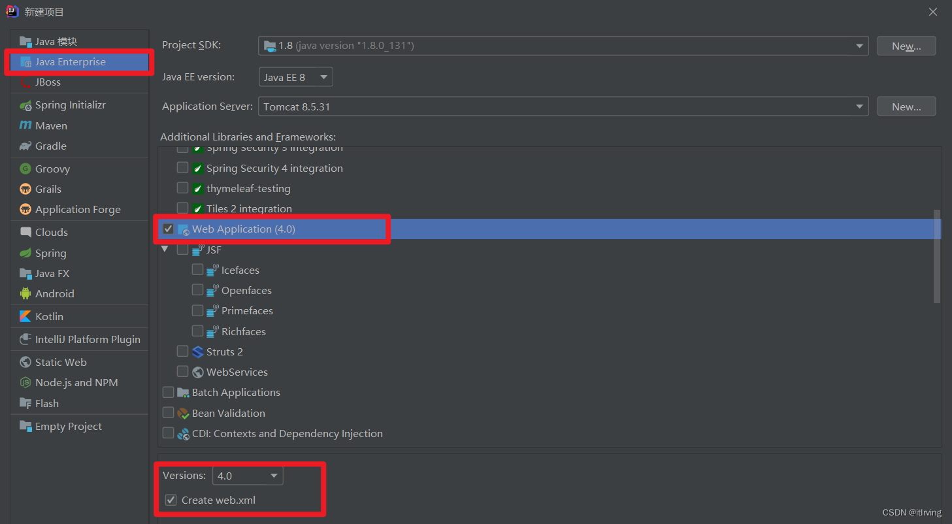
Task: Pick the Node.js and NPM icon
Action: pos(25,383)
